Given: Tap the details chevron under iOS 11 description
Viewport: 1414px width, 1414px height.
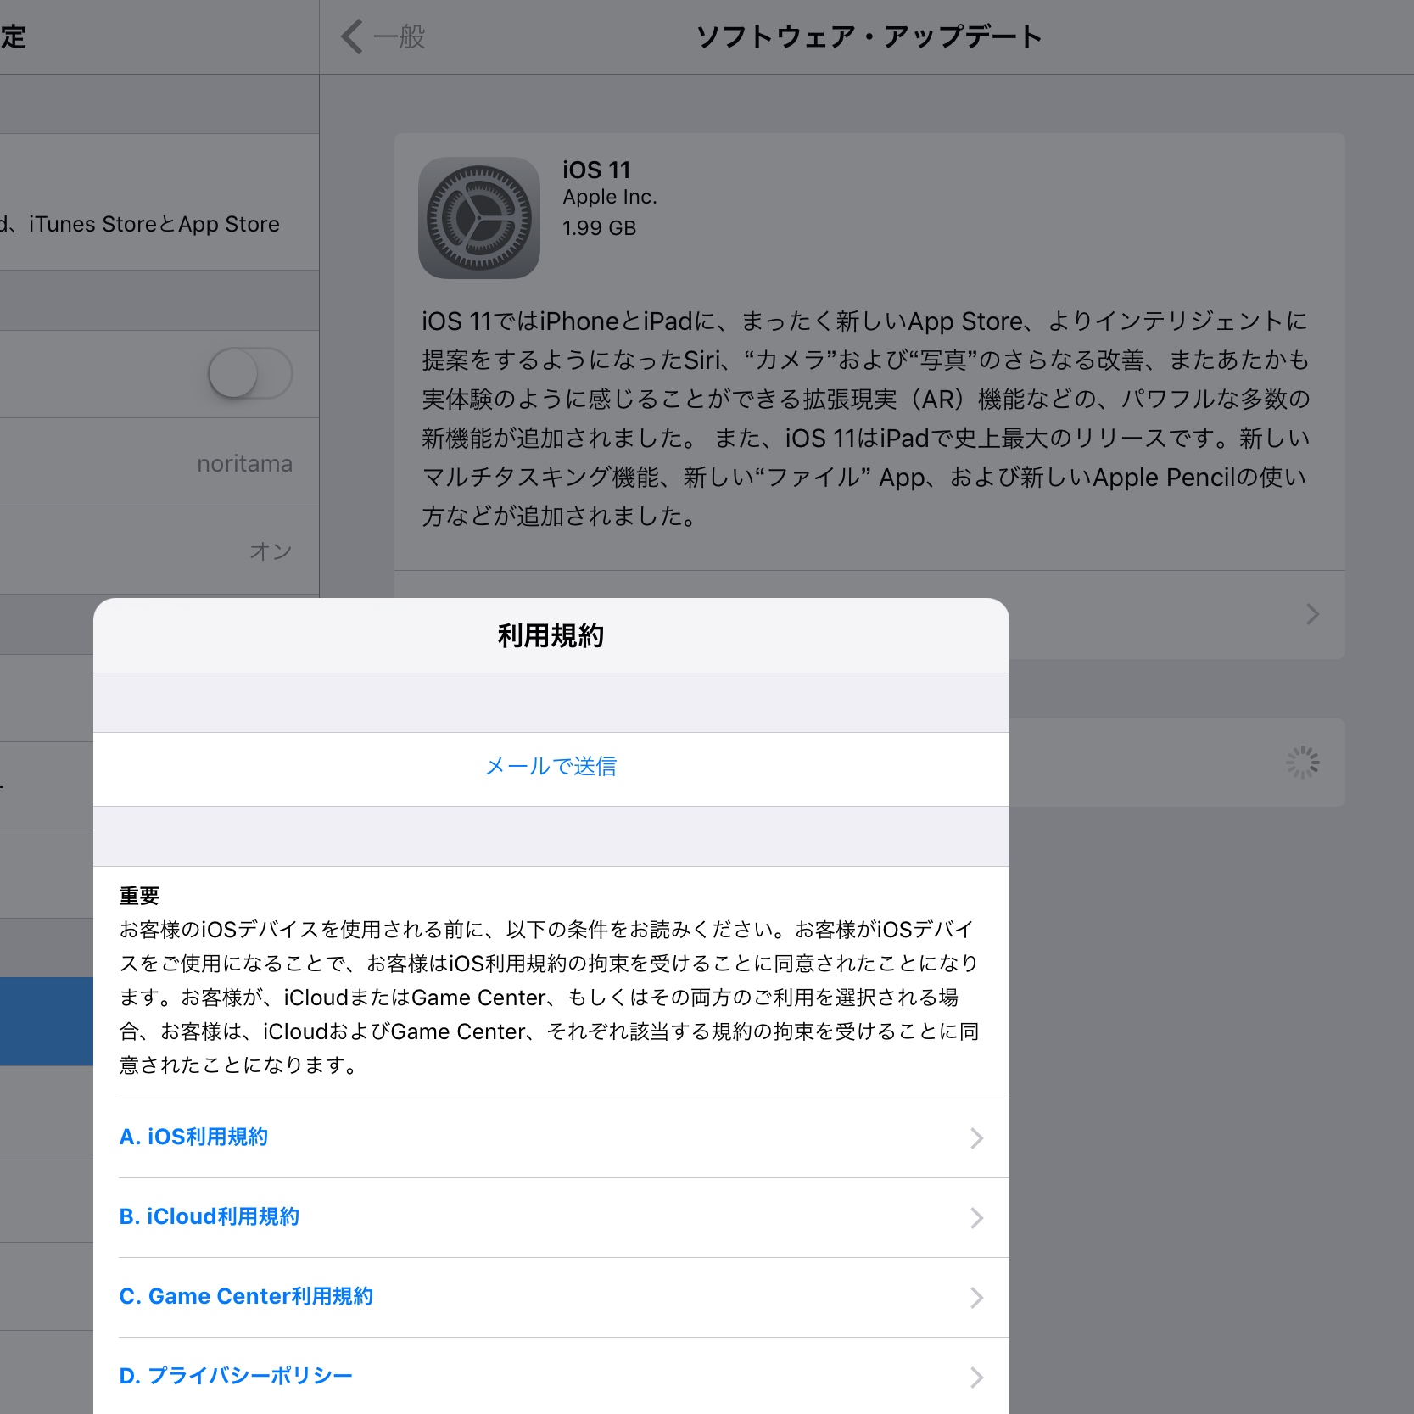Looking at the screenshot, I should coord(1312,614).
